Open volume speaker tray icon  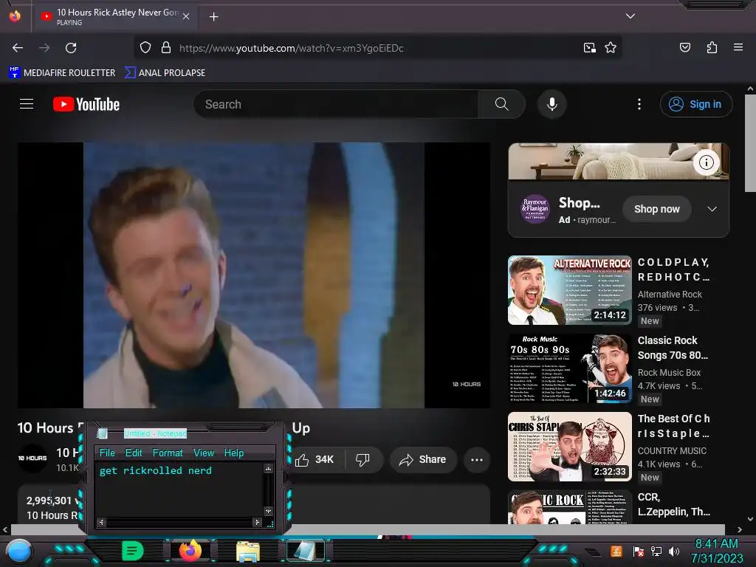(673, 551)
